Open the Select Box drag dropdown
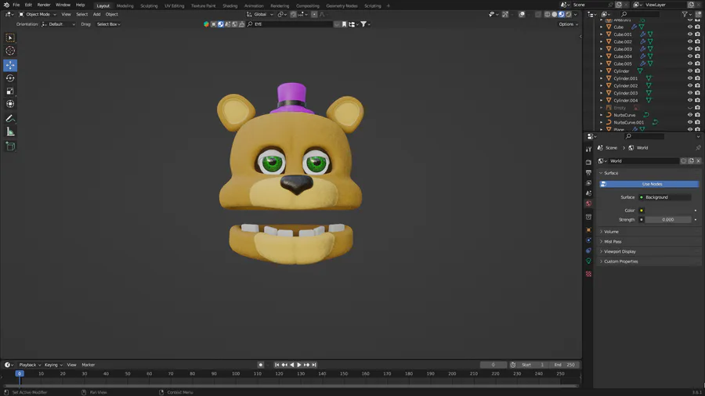705x396 pixels. click(x=108, y=24)
